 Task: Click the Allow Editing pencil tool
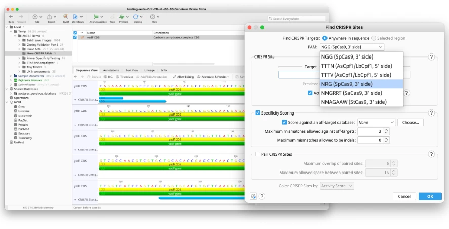[x=183, y=77]
